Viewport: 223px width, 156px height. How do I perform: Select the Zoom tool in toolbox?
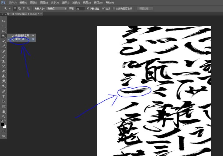click(3, 117)
